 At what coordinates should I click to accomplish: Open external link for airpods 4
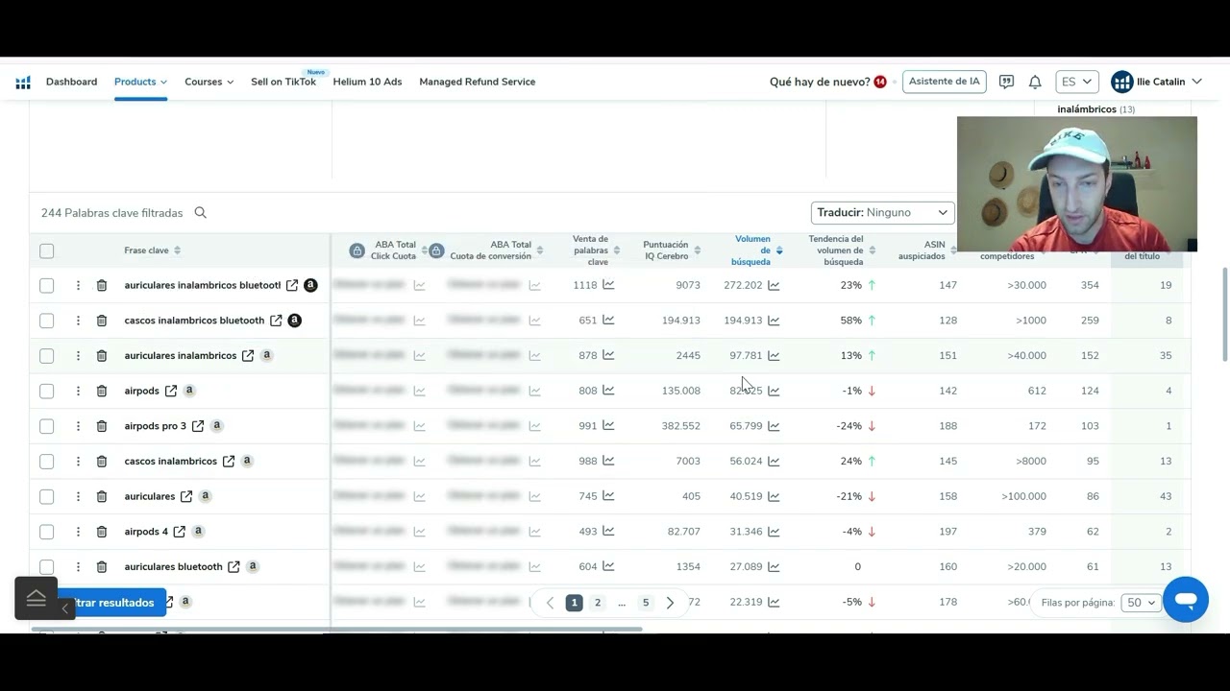[x=179, y=532]
